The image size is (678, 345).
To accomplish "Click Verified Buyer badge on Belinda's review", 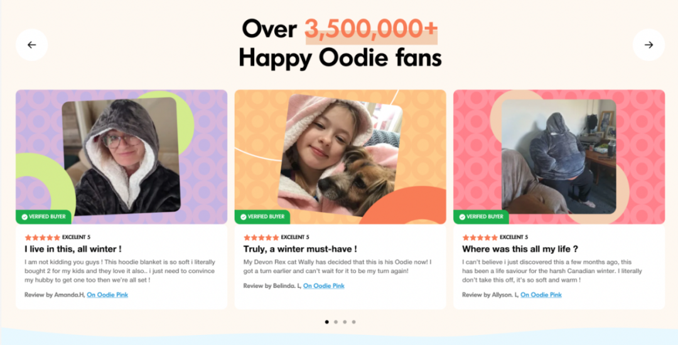I will (262, 217).
